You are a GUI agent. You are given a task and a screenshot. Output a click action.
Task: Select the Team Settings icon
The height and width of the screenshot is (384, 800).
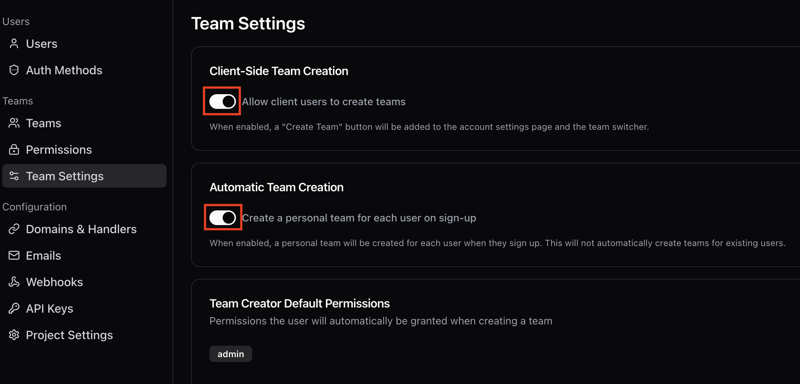(14, 176)
